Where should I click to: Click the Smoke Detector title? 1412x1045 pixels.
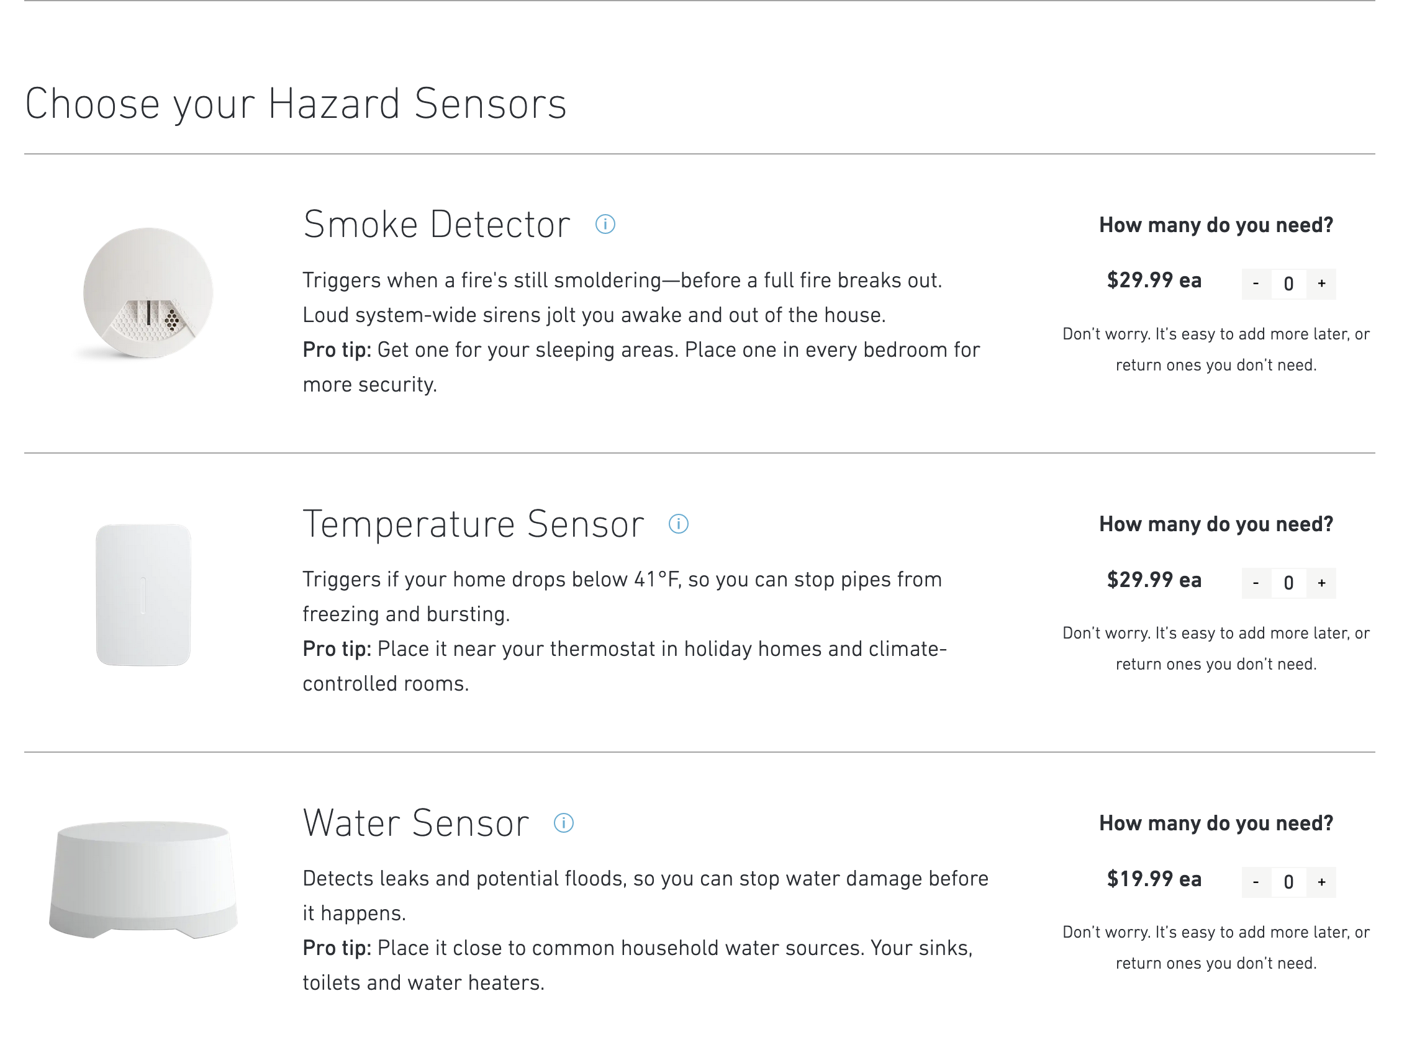click(x=437, y=225)
